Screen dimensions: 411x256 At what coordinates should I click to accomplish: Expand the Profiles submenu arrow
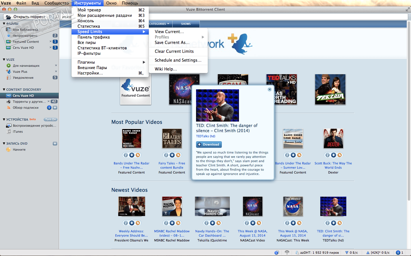click(203, 37)
